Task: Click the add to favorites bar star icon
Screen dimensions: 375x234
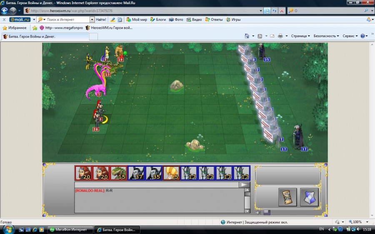Action: tap(35, 28)
